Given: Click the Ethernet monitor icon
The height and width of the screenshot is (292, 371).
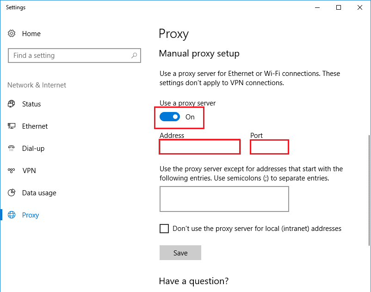Looking at the screenshot, I should point(12,126).
